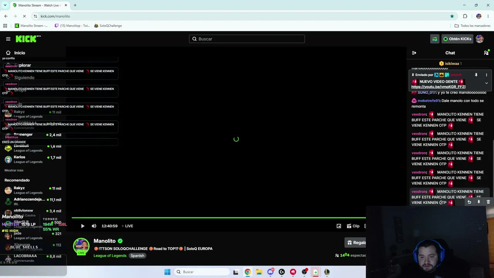Screen dimensions: 494x278
Task: Click the address bar URL kick.com/manolito
Action: (55, 16)
